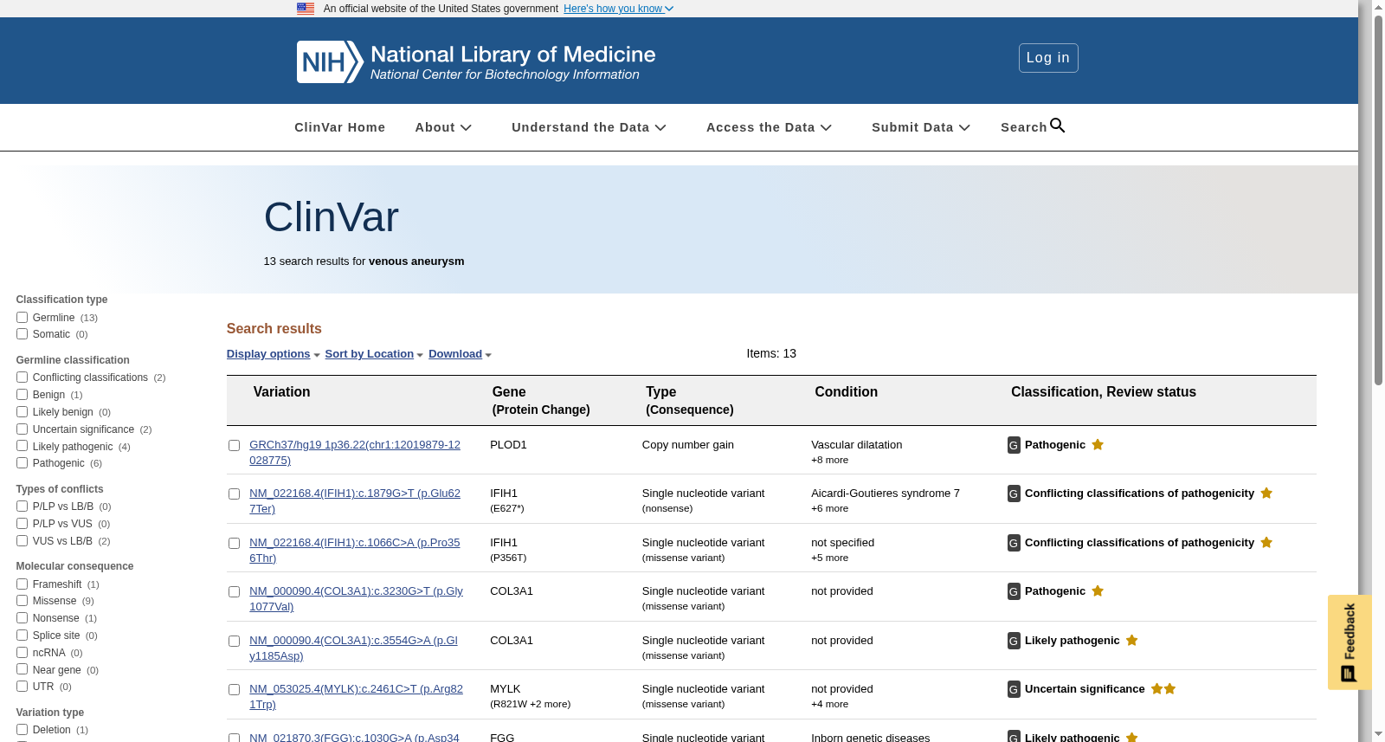The height and width of the screenshot is (742, 1385).
Task: Click the +8 more conditions text
Action: pyautogui.click(x=829, y=461)
